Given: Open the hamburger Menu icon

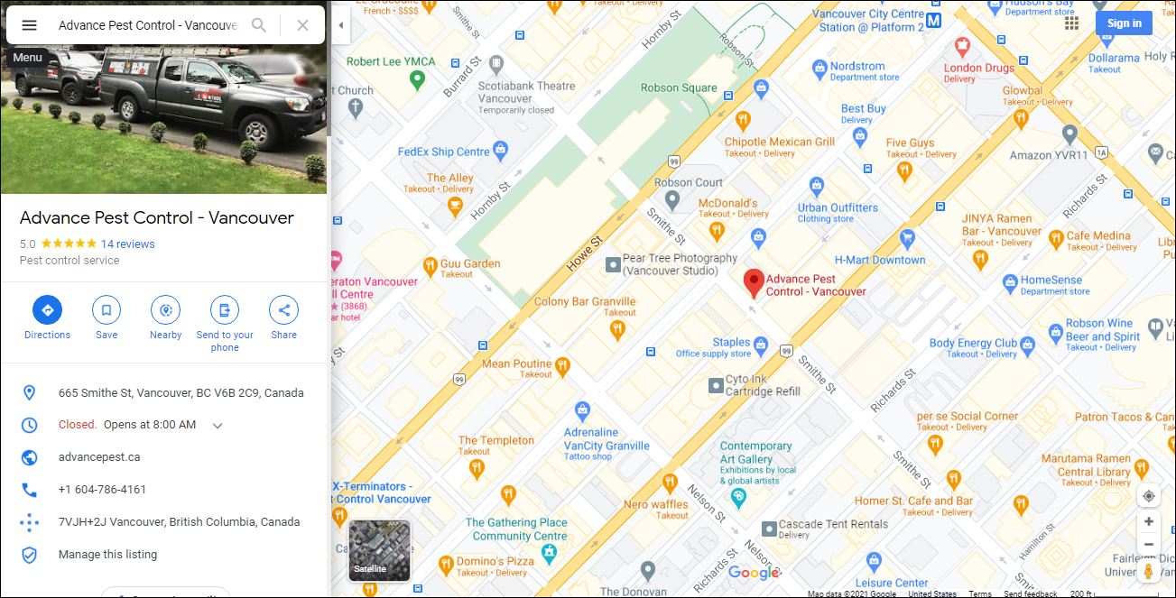Looking at the screenshot, I should (x=29, y=25).
